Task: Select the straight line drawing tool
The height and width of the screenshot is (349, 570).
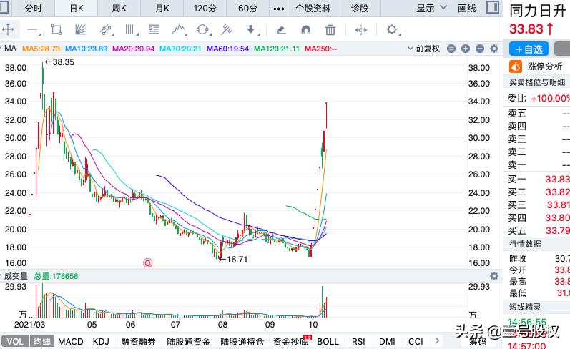Action: (x=33, y=30)
